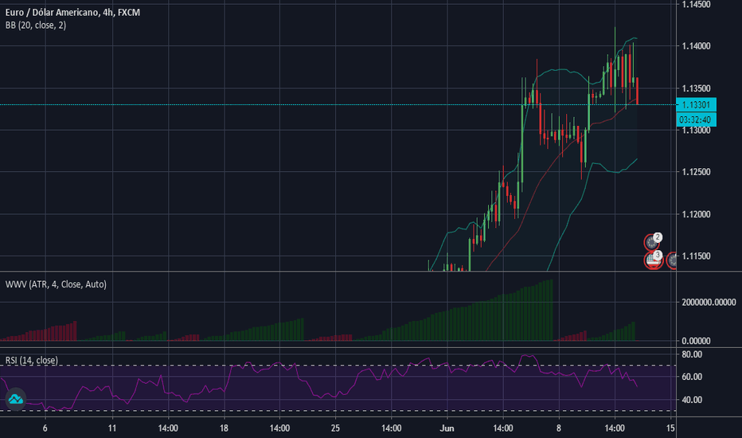
Task: Click the 14:00 label between 25 and Jun
Action: point(392,428)
